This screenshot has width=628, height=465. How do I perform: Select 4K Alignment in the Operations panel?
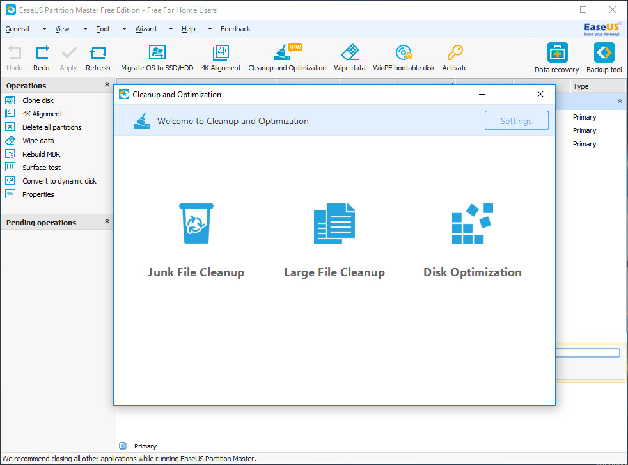(42, 114)
